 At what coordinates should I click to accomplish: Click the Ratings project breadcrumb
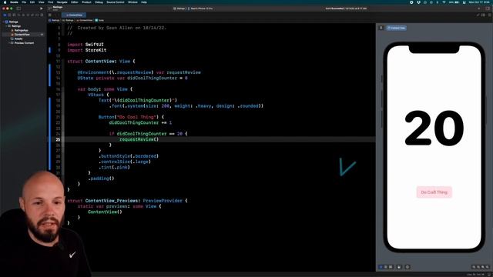54,20
